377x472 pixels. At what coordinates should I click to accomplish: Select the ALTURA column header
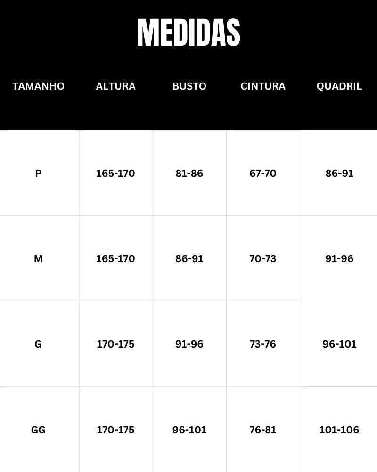[x=116, y=86]
